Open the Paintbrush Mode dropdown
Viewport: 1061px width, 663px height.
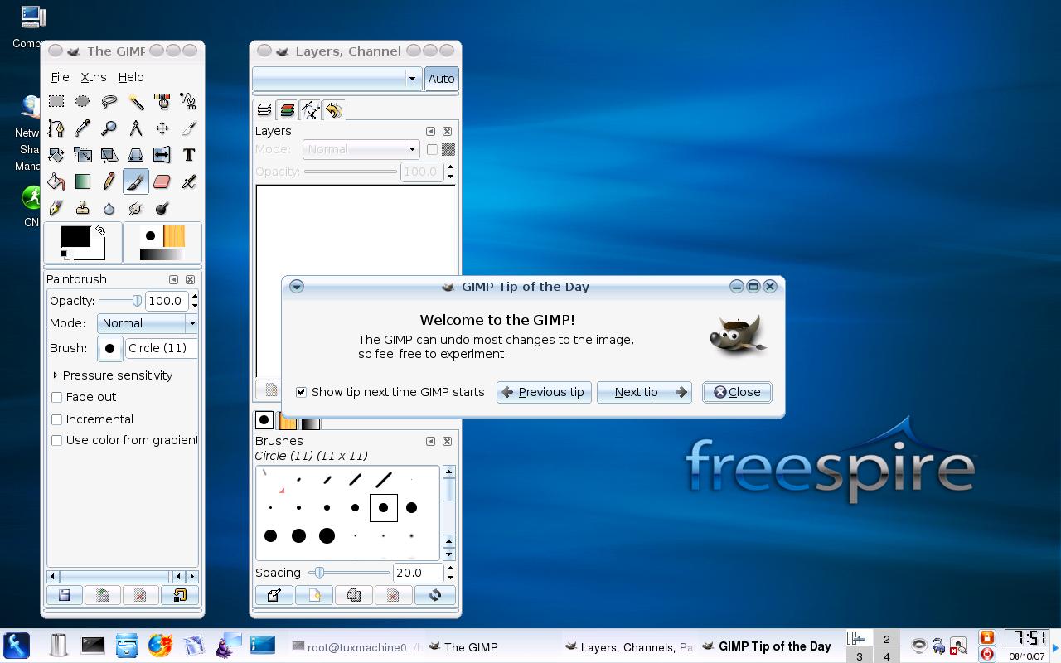tap(148, 323)
